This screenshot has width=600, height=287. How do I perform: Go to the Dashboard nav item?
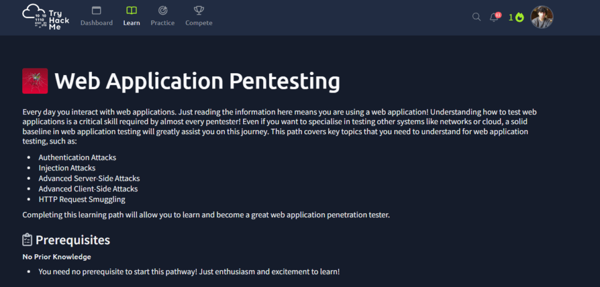point(97,16)
